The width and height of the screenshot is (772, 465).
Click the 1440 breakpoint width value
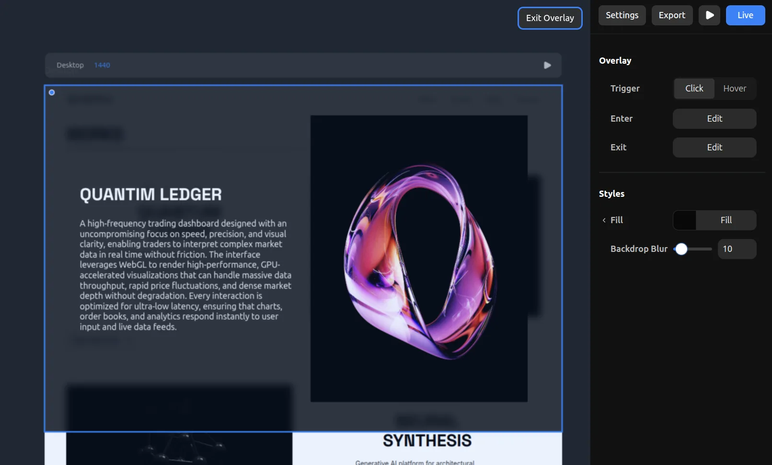102,65
